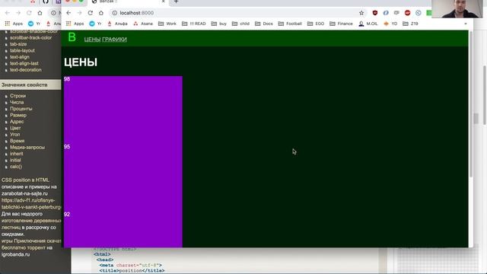Open the Work bookmarks folder
Screen dimensions: 487x274
click(x=167, y=24)
